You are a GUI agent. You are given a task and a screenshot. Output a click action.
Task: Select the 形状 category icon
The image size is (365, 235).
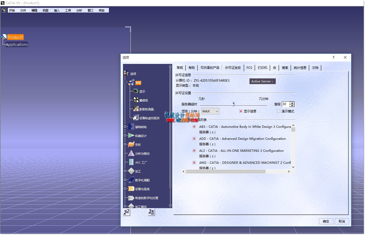[131, 144]
